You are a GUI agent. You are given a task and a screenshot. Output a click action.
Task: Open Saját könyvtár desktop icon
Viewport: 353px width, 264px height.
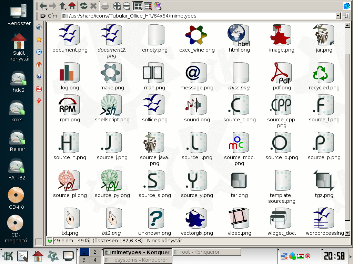[19, 47]
